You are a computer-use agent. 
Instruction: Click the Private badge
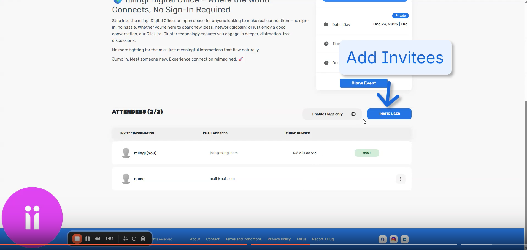[401, 16]
